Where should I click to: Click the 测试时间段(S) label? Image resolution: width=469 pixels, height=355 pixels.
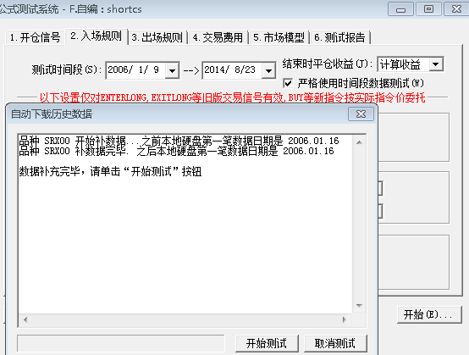pos(67,70)
